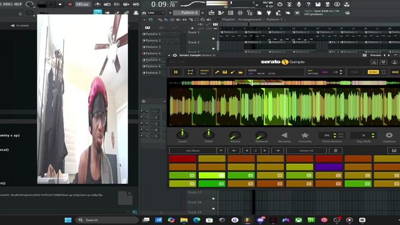This screenshot has height=225, width=400.
Task: Toggle the Reverse triangle button
Action: 284,135
